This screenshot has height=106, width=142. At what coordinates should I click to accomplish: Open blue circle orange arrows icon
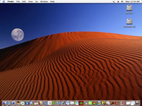coord(99,103)
